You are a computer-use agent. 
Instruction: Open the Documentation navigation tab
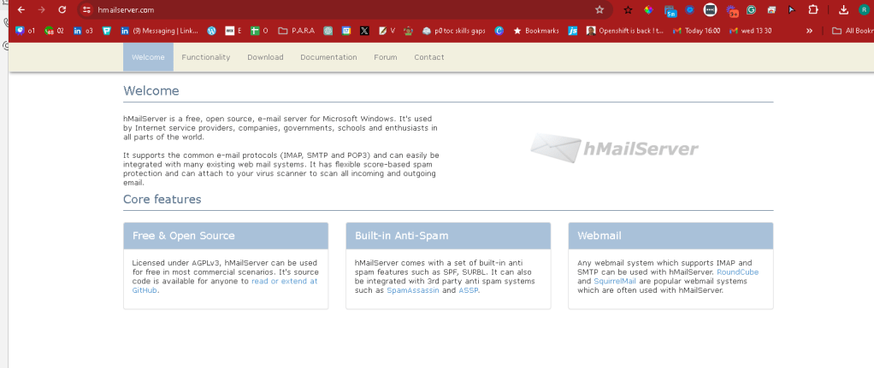coord(328,57)
